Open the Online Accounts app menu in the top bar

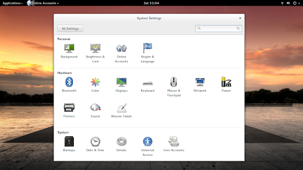point(43,3)
